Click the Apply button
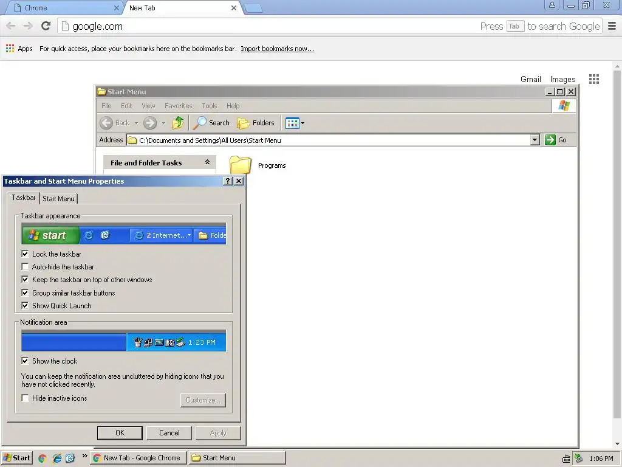Screen dimensions: 622x467 [x=218, y=433]
